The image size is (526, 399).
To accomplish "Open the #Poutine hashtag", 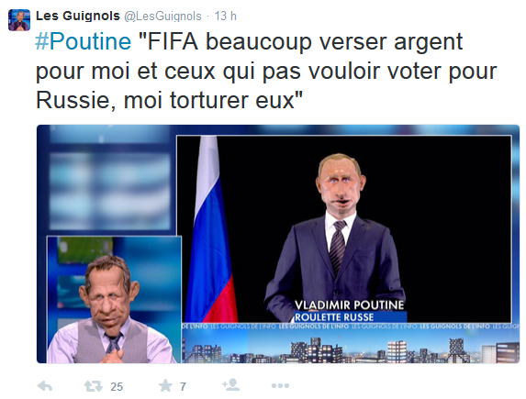I will coord(84,41).
